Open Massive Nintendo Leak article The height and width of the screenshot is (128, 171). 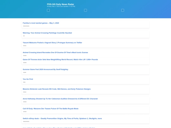(x=57, y=89)
